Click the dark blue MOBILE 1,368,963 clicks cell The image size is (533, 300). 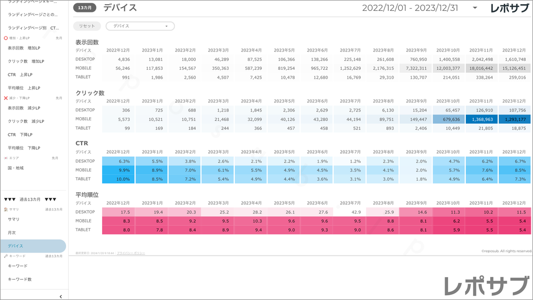point(481,119)
